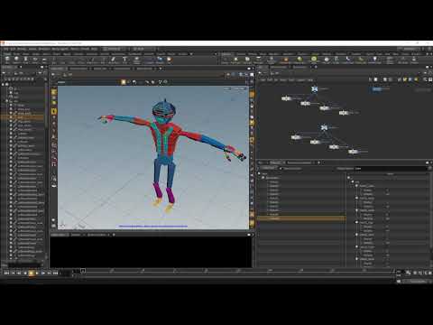The width and height of the screenshot is (433, 325).
Task: Select the Grid shelf tool
Action: pos(44,60)
